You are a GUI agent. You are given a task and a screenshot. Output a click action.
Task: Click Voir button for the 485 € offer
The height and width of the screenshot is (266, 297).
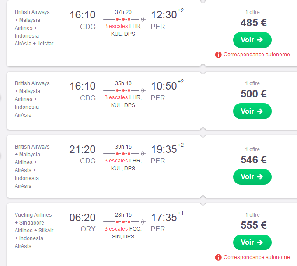click(x=252, y=40)
